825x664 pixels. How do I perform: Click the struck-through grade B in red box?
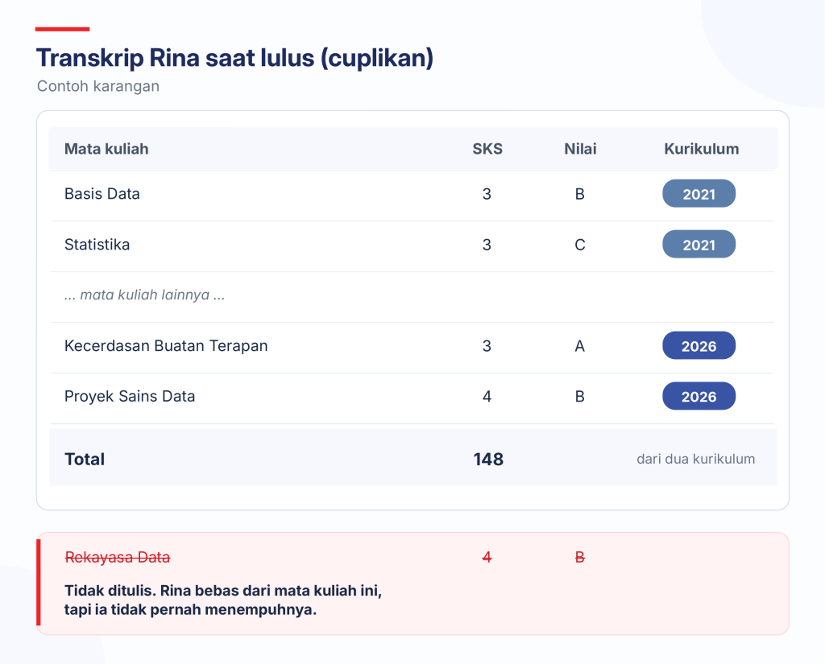[x=580, y=557]
